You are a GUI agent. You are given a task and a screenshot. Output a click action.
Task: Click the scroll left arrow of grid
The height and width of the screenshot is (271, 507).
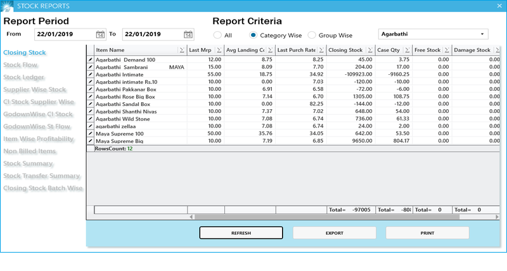click(191, 217)
